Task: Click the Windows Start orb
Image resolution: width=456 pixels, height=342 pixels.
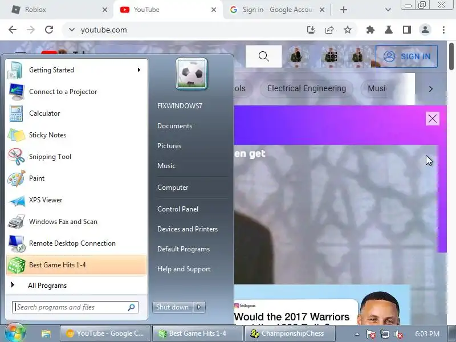Action: (15, 333)
